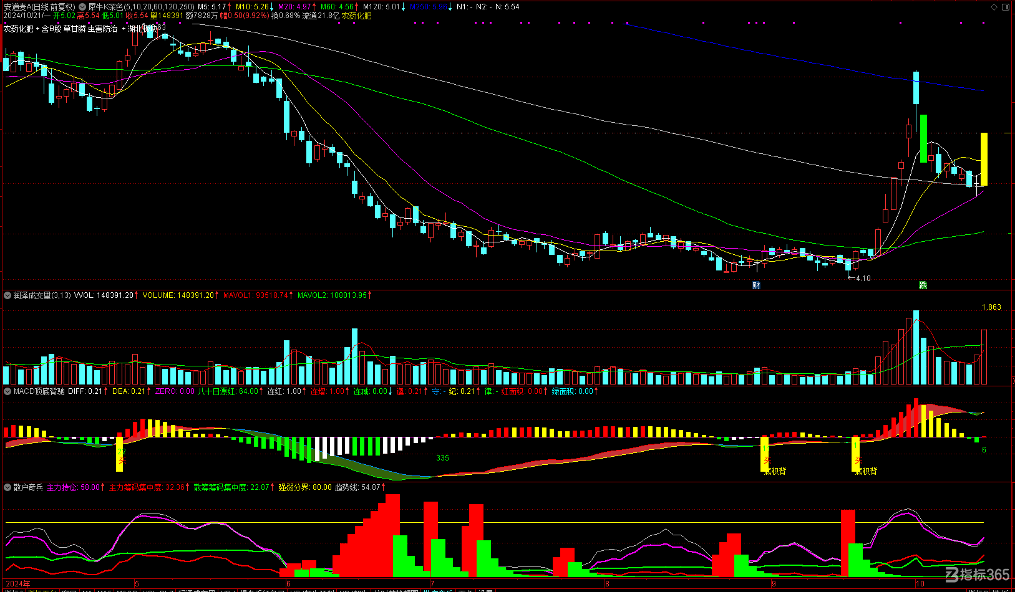The width and height of the screenshot is (1015, 592).
Task: Click the DEA: 0.21 MACD label
Action: (128, 391)
